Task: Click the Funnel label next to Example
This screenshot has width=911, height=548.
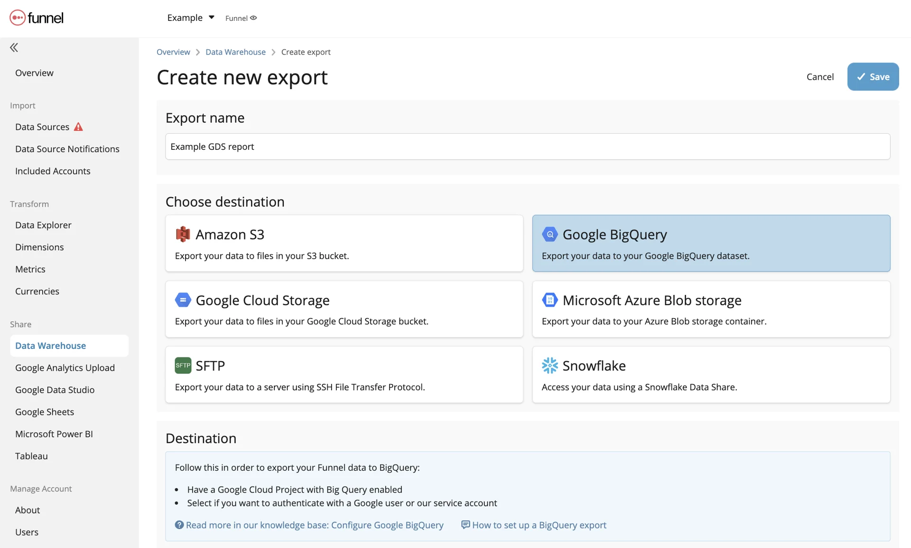Action: 236,18
